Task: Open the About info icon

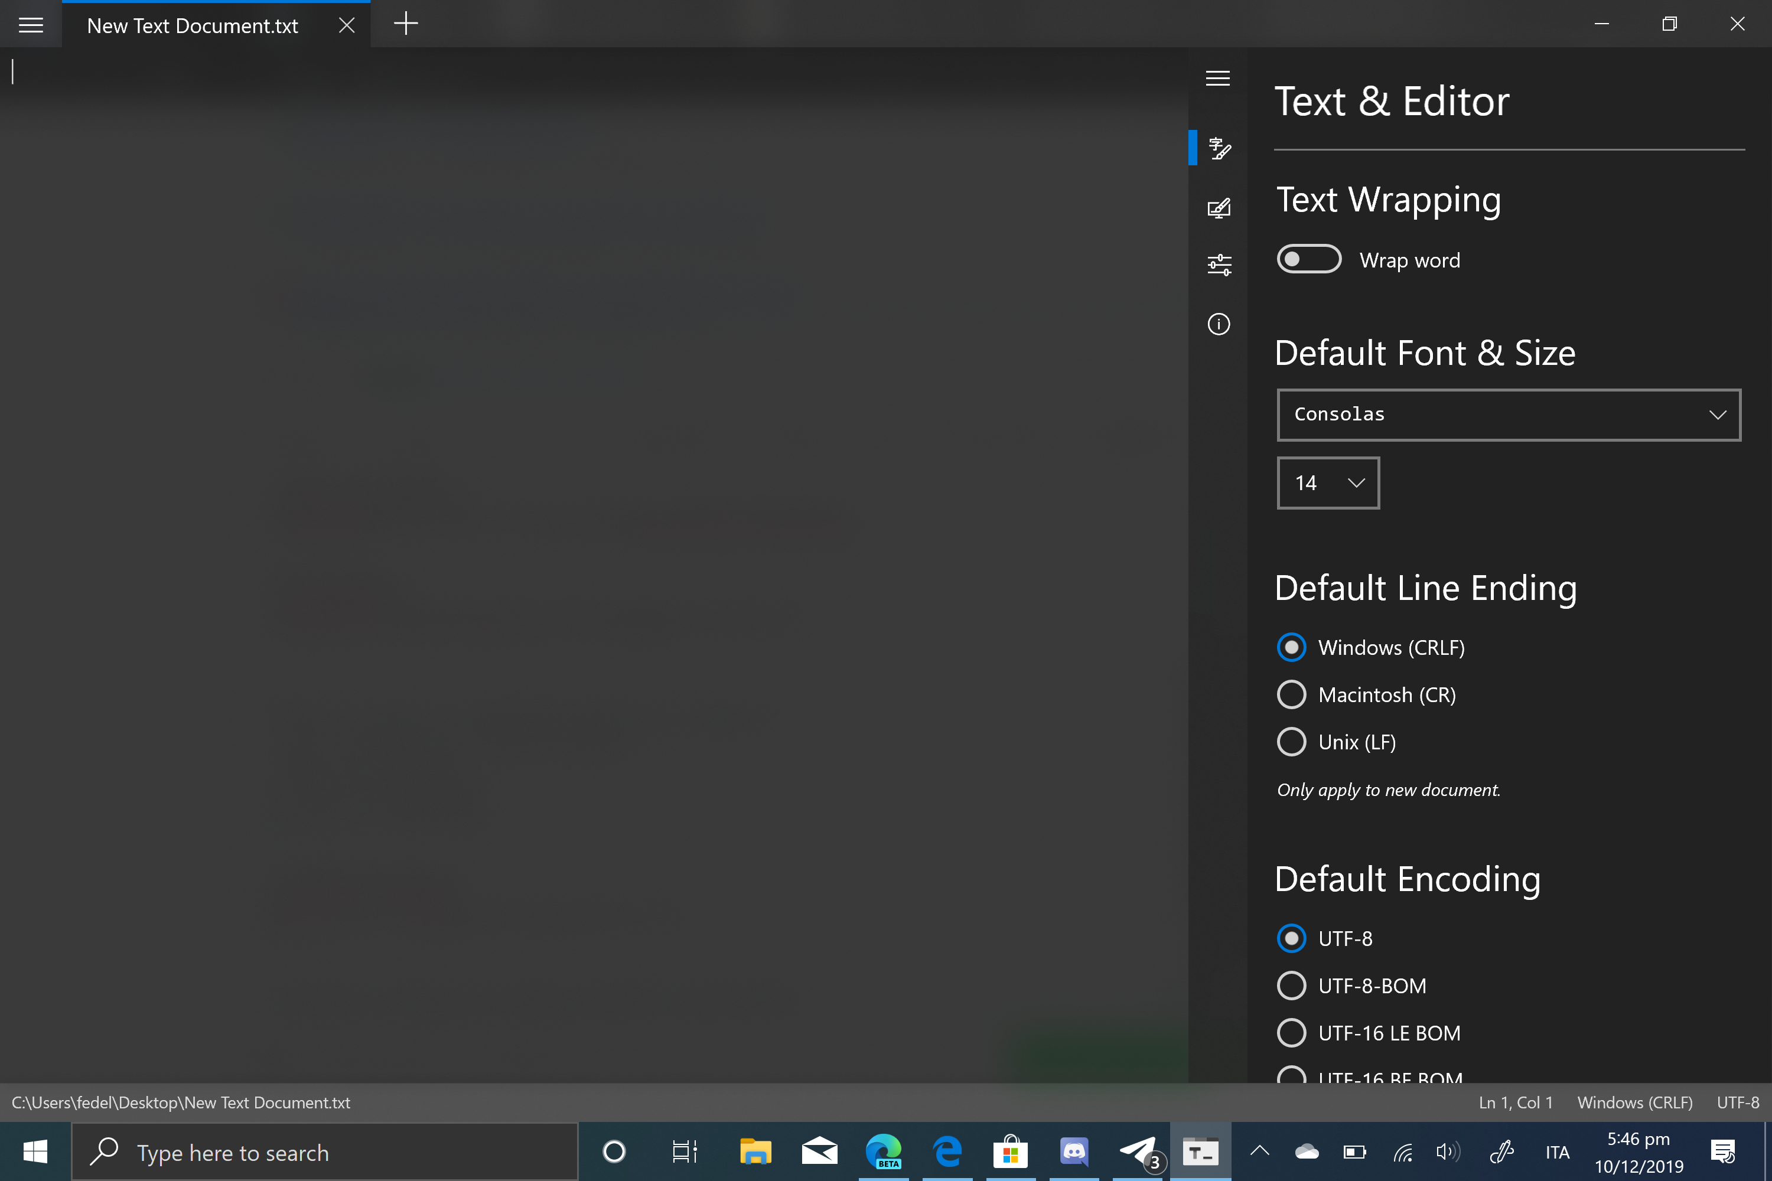Action: (x=1218, y=324)
